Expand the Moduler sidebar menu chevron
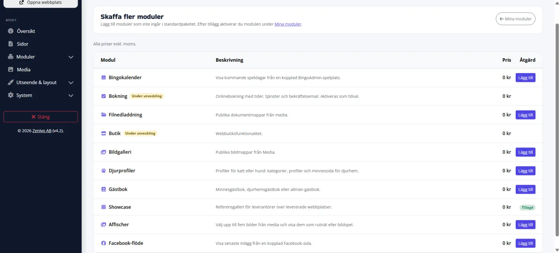Screen dimensions: 560x253 click(71, 57)
